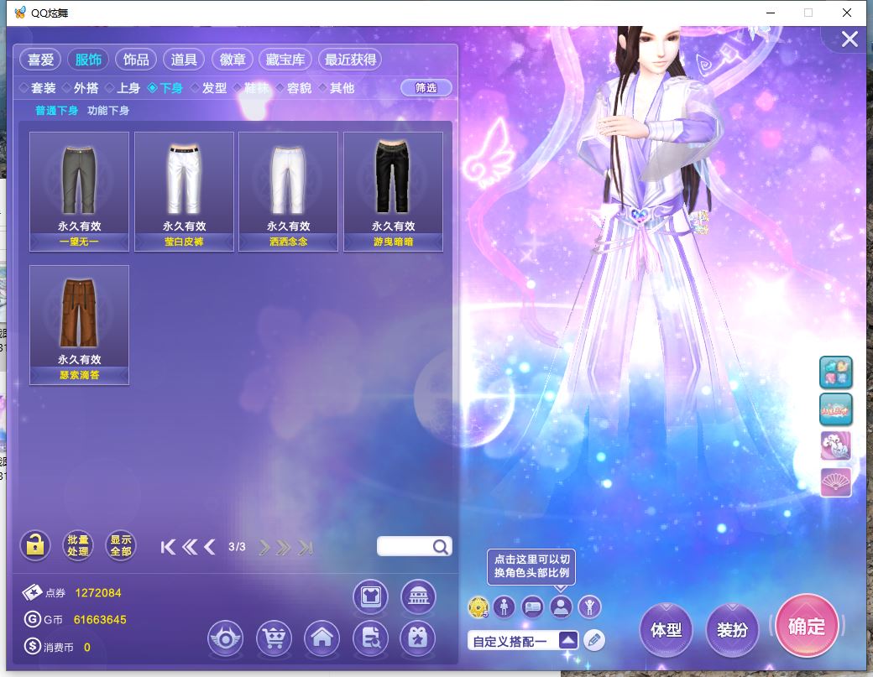
Task: Select the 上身 category radio option
Action: (x=123, y=88)
